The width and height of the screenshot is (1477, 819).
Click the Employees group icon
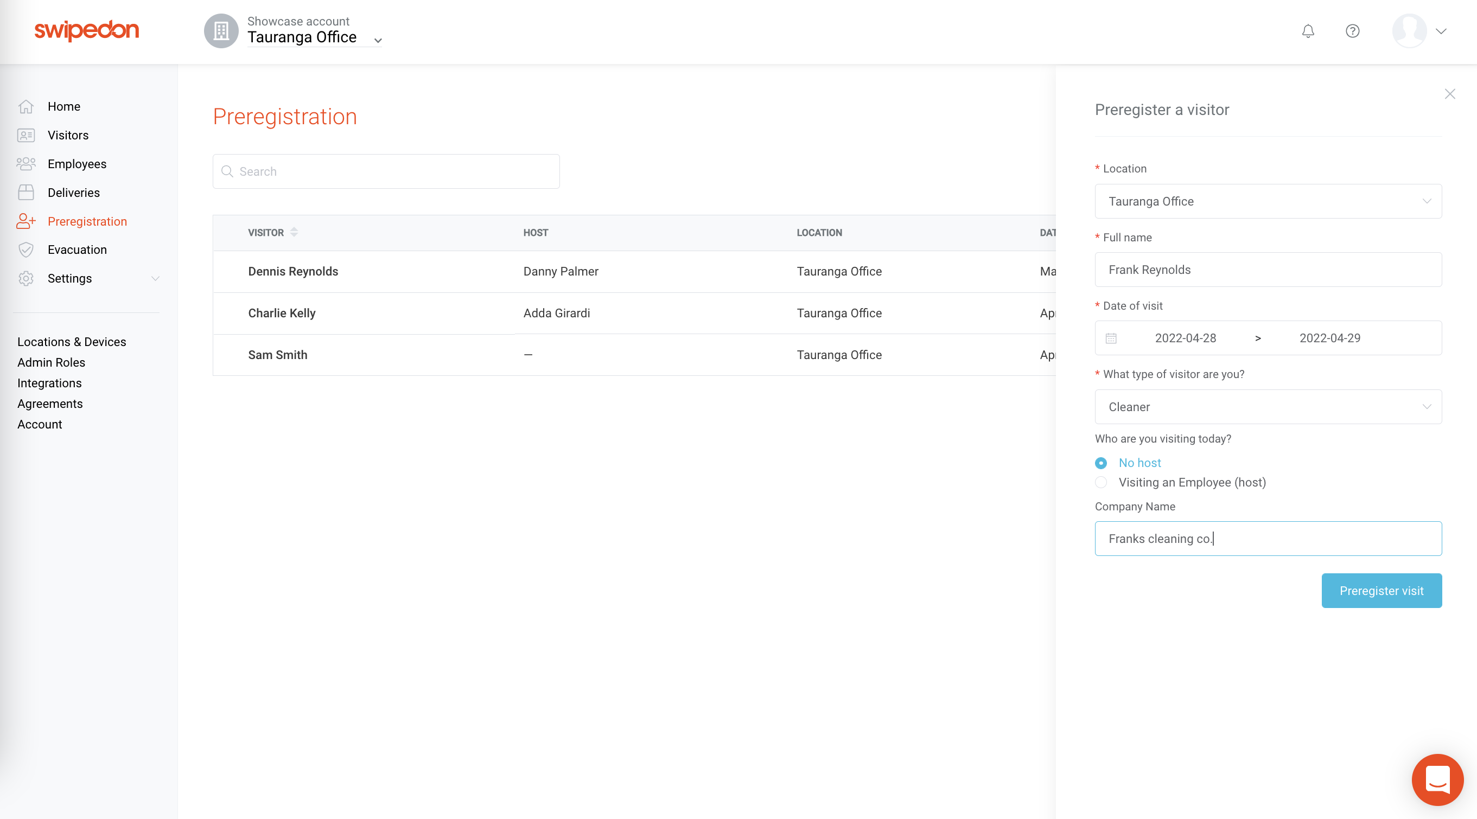click(x=26, y=164)
